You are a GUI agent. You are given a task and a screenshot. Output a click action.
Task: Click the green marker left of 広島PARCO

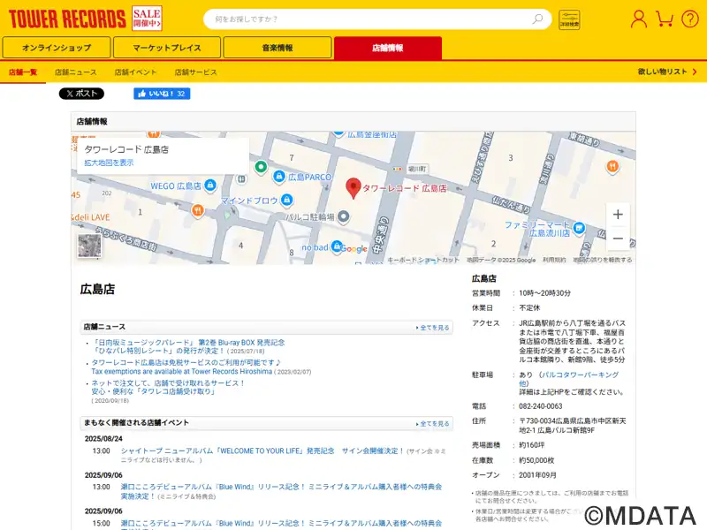[x=261, y=167]
